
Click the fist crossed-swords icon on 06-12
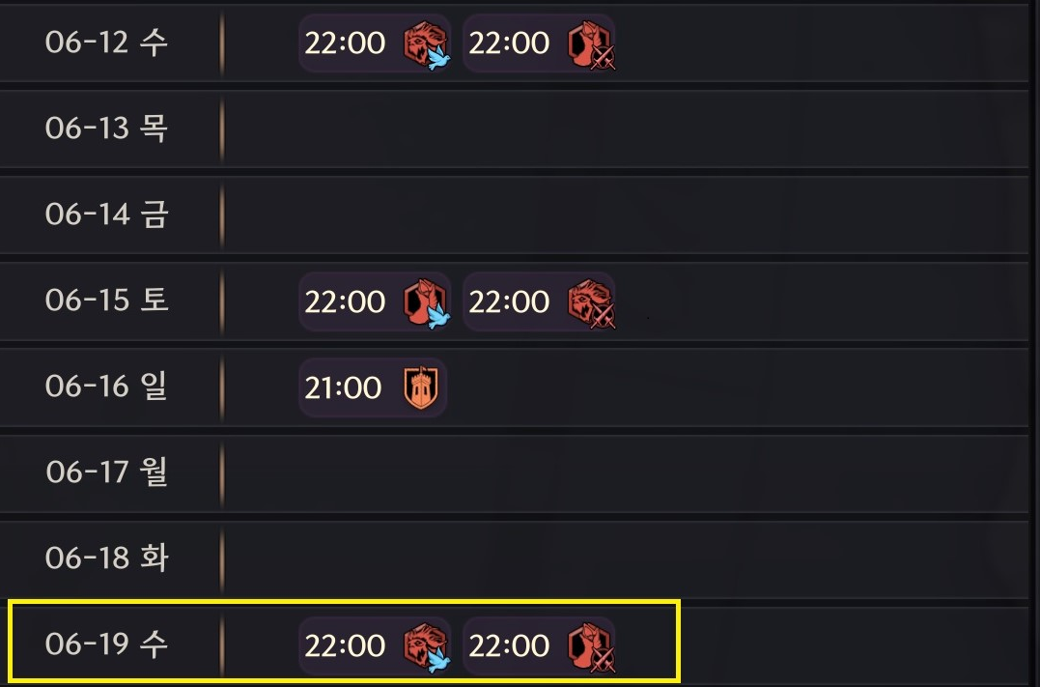click(591, 44)
